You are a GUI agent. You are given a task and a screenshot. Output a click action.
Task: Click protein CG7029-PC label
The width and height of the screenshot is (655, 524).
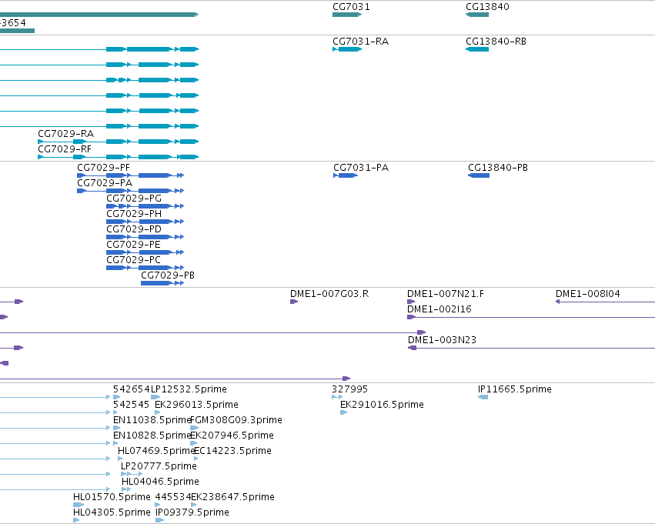coord(133,260)
